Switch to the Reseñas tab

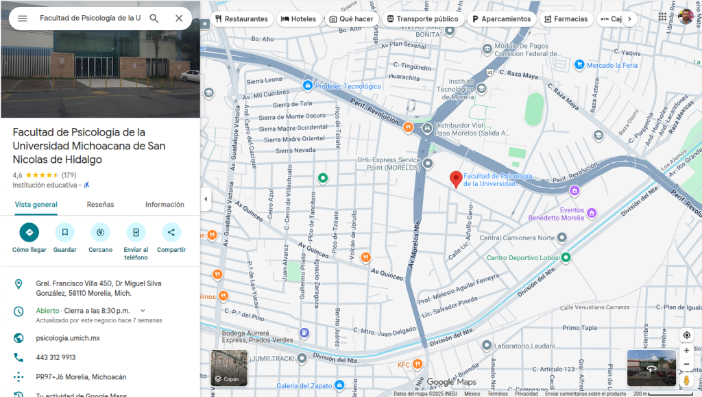click(100, 205)
